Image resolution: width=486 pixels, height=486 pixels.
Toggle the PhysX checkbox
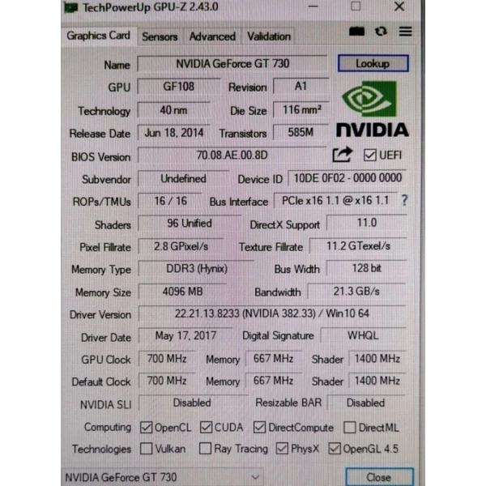[282, 448]
